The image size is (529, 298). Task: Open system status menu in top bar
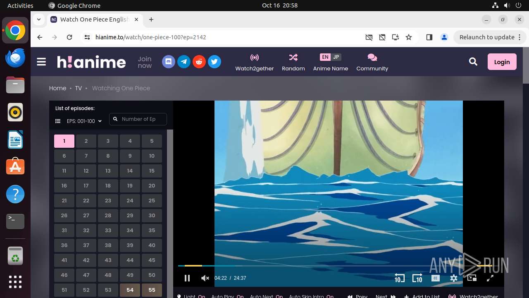click(x=507, y=5)
